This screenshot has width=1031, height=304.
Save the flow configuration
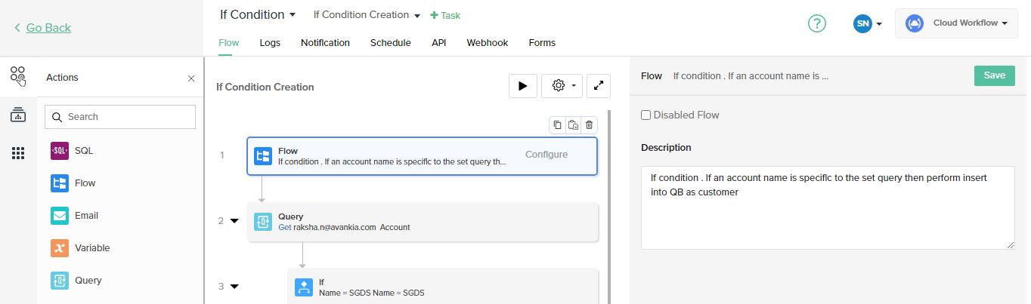point(994,75)
